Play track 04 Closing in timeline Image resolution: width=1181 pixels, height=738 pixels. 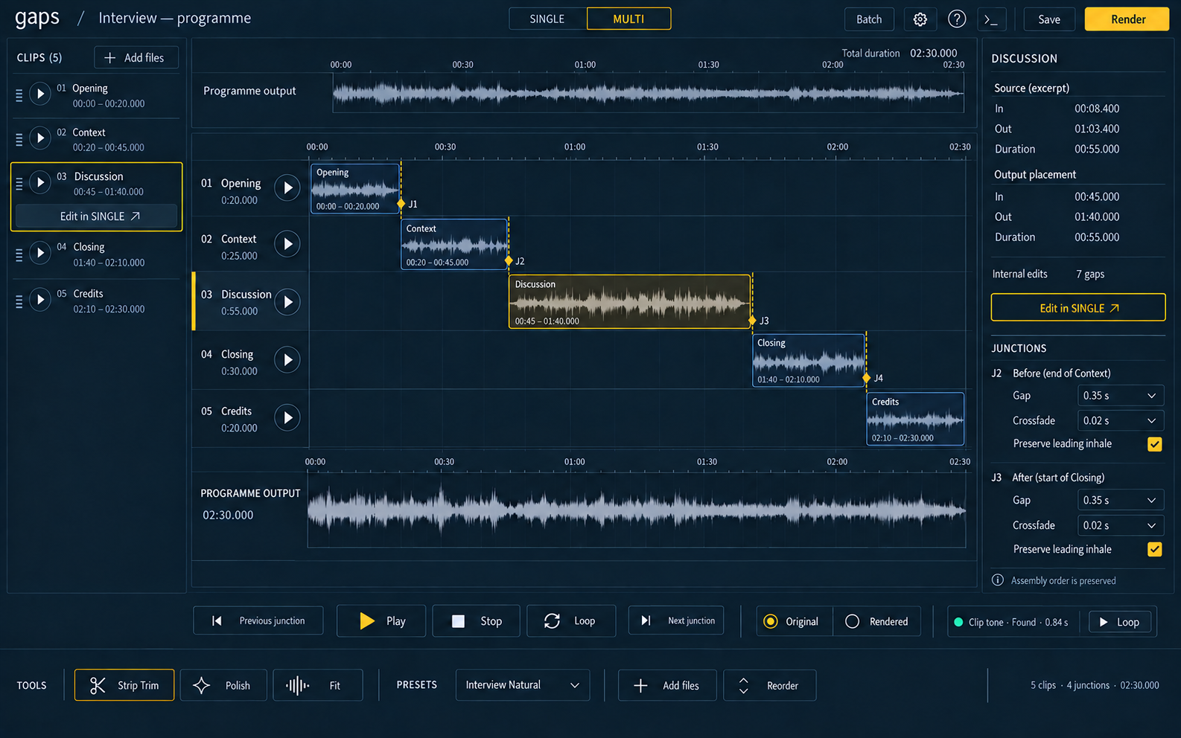point(287,360)
